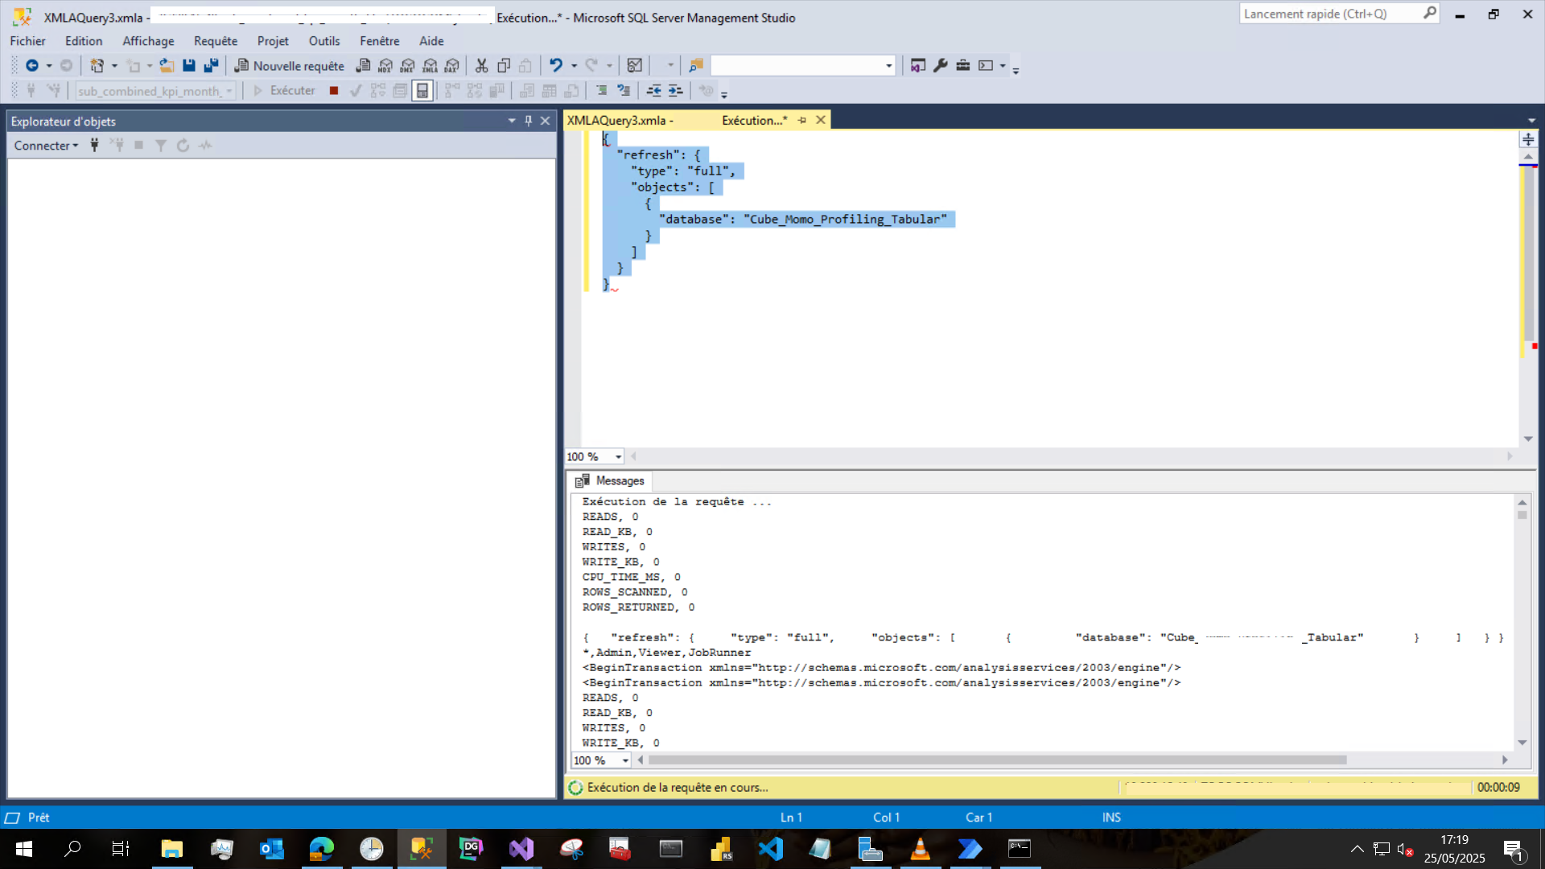Click the Filter icon in Object Explorer

(161, 145)
